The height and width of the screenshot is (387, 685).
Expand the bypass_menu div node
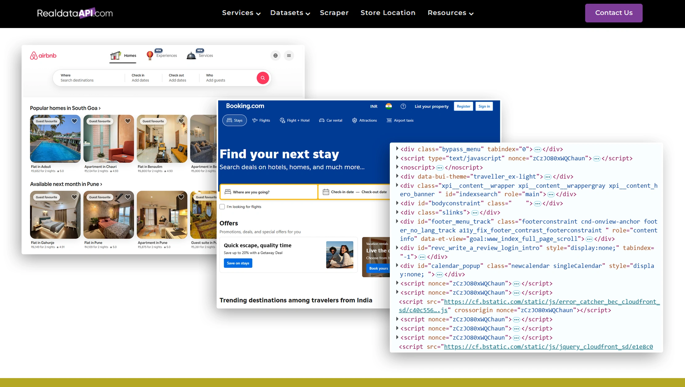tap(397, 149)
